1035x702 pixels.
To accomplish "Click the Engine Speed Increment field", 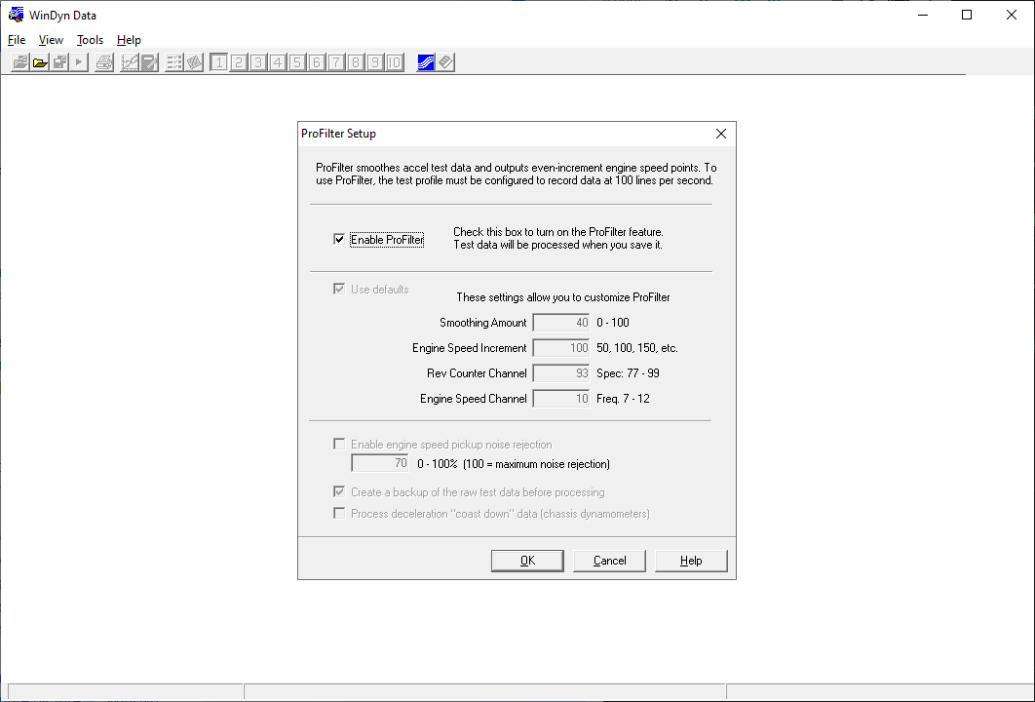I will pos(561,348).
